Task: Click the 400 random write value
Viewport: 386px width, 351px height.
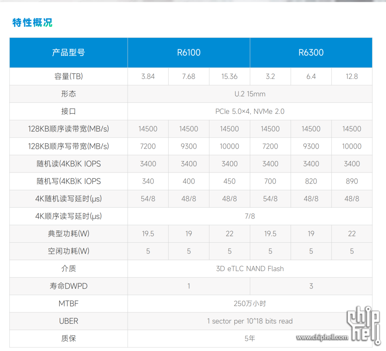Action: (x=189, y=181)
